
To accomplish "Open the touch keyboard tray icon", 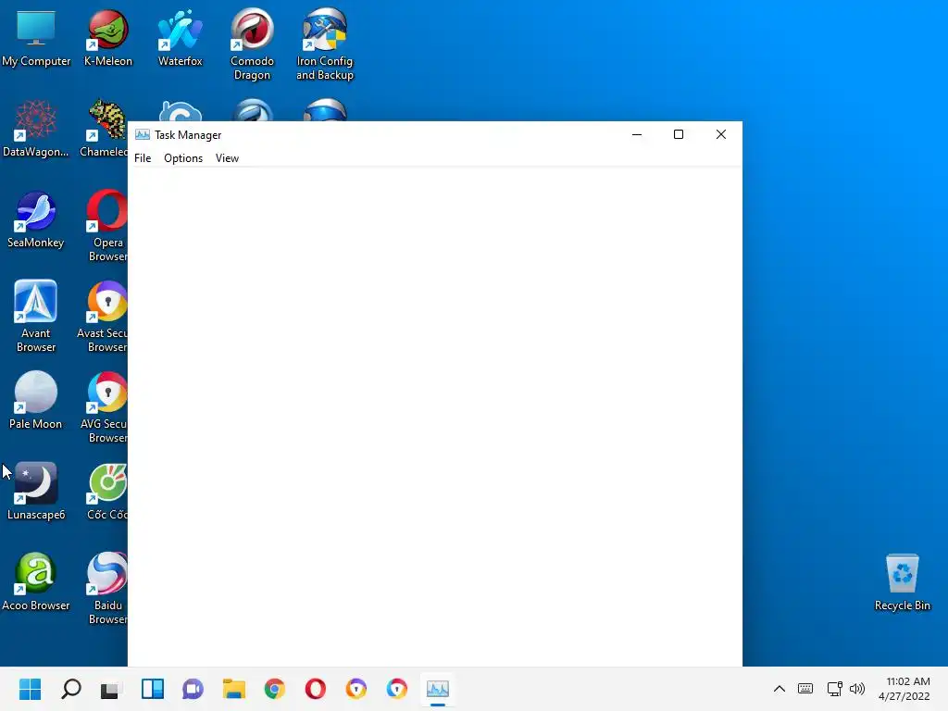I will (x=805, y=689).
